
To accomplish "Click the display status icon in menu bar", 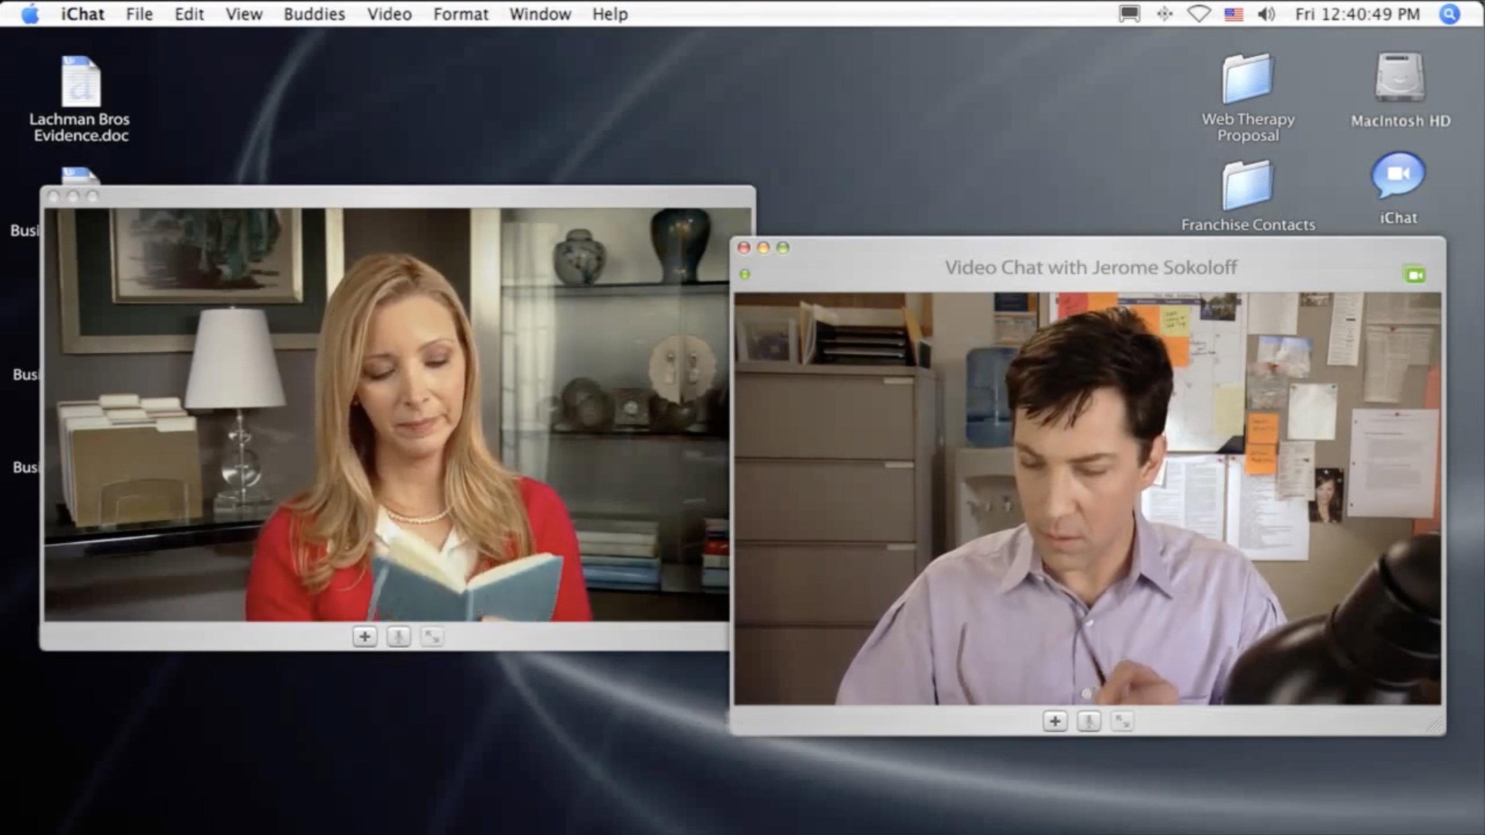I will tap(1129, 14).
